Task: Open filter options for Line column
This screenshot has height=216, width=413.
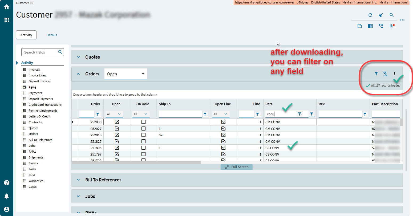Action: point(258,114)
